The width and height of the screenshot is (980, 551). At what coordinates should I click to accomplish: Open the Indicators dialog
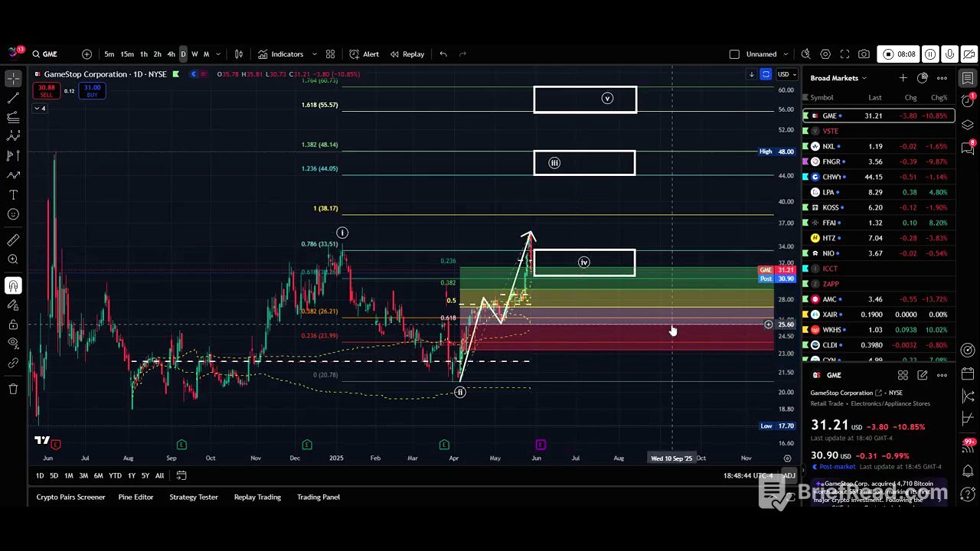pos(281,54)
